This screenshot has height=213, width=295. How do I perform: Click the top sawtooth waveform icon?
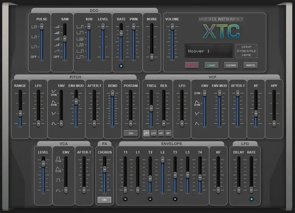57,27
